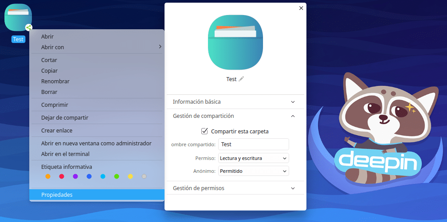The width and height of the screenshot is (447, 222).
Task: Open the Anónimo dropdown
Action: click(x=254, y=171)
